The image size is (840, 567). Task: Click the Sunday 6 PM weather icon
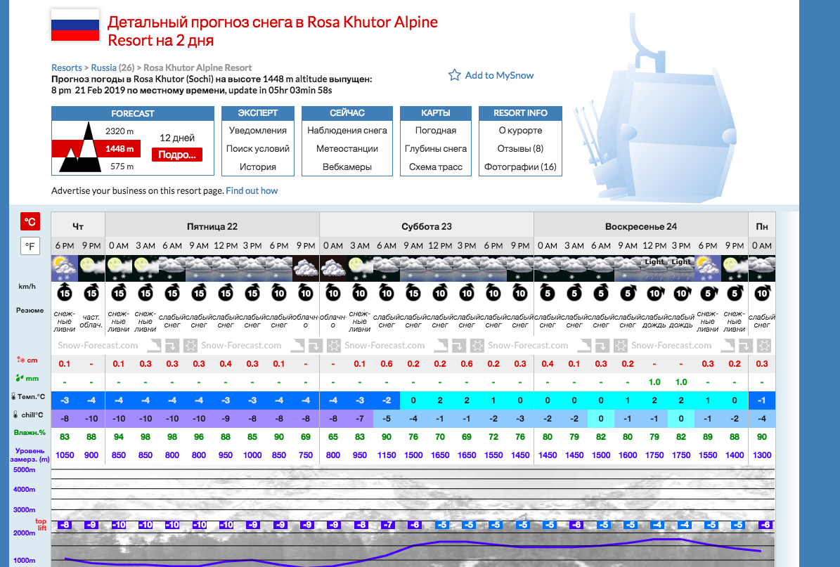(x=708, y=269)
